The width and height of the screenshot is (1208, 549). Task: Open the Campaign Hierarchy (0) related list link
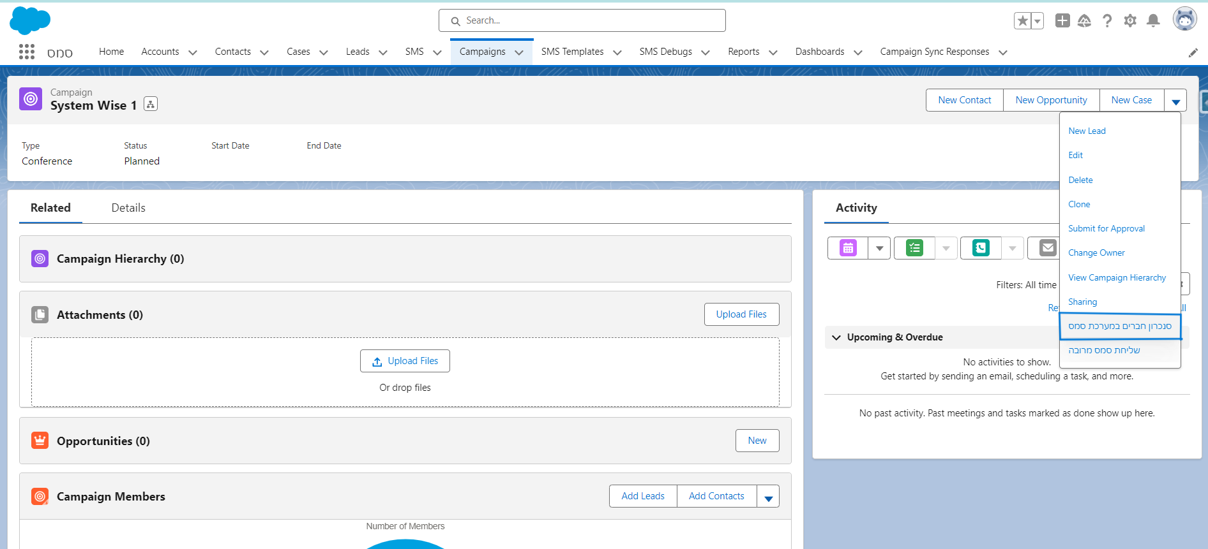(x=120, y=259)
